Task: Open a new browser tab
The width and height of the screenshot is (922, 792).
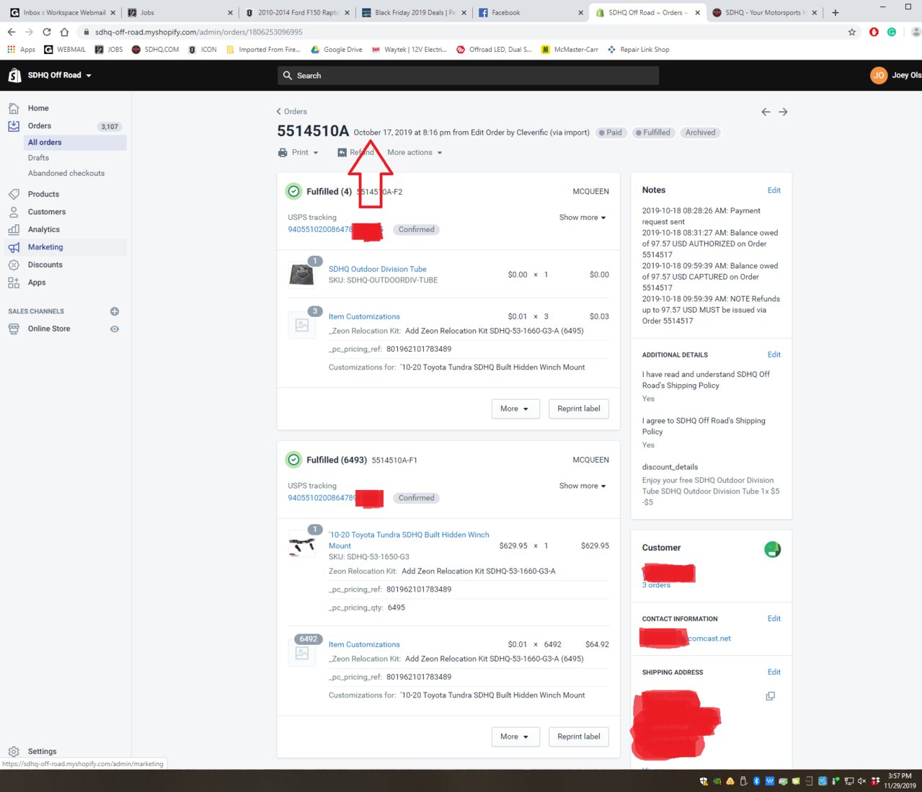Action: coord(835,12)
